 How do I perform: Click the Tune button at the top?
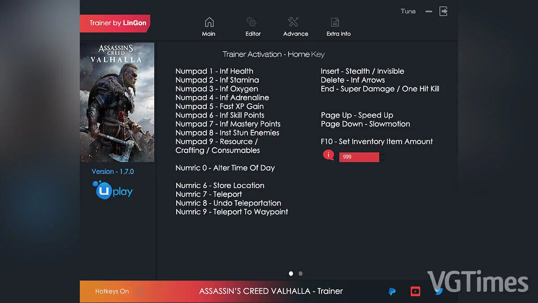coord(408,11)
